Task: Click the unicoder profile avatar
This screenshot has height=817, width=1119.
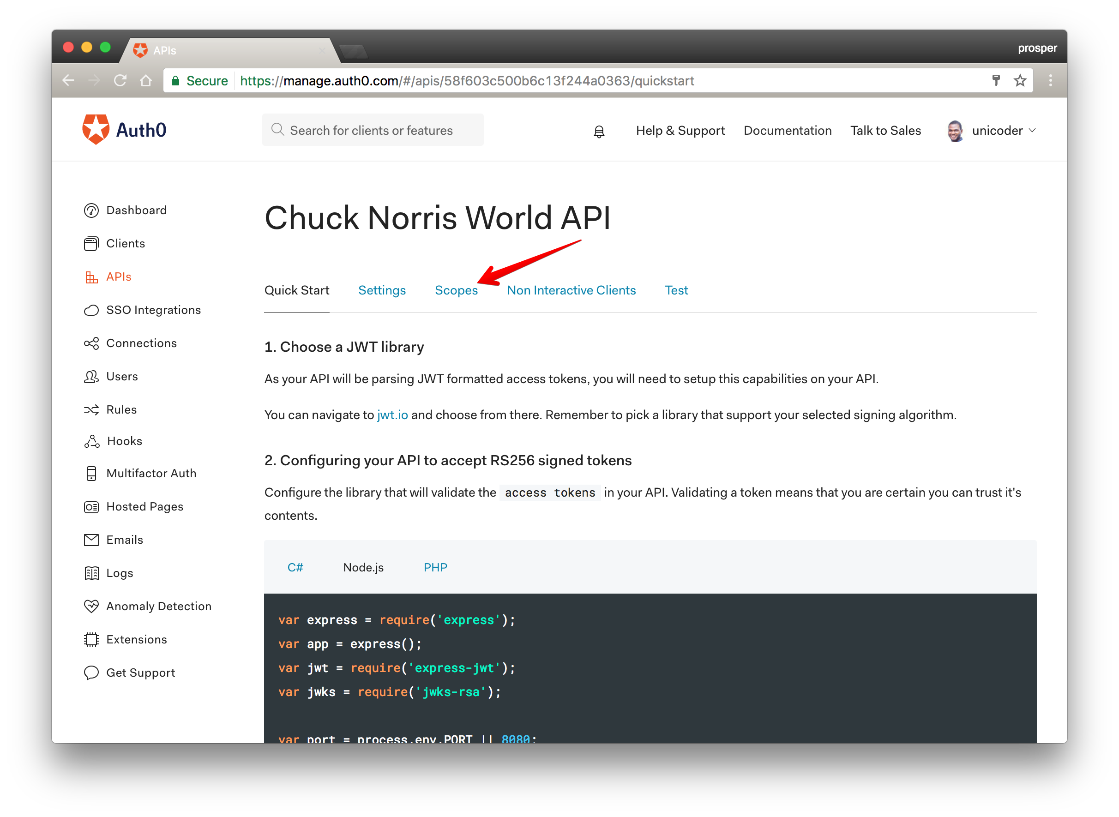Action: click(x=955, y=131)
